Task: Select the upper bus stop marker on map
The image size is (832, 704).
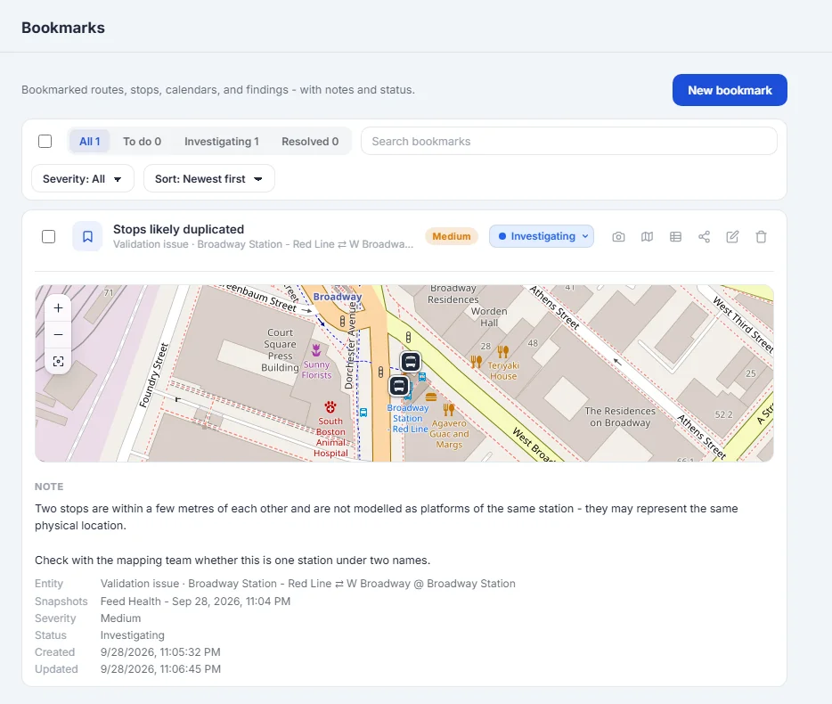Action: pos(410,362)
